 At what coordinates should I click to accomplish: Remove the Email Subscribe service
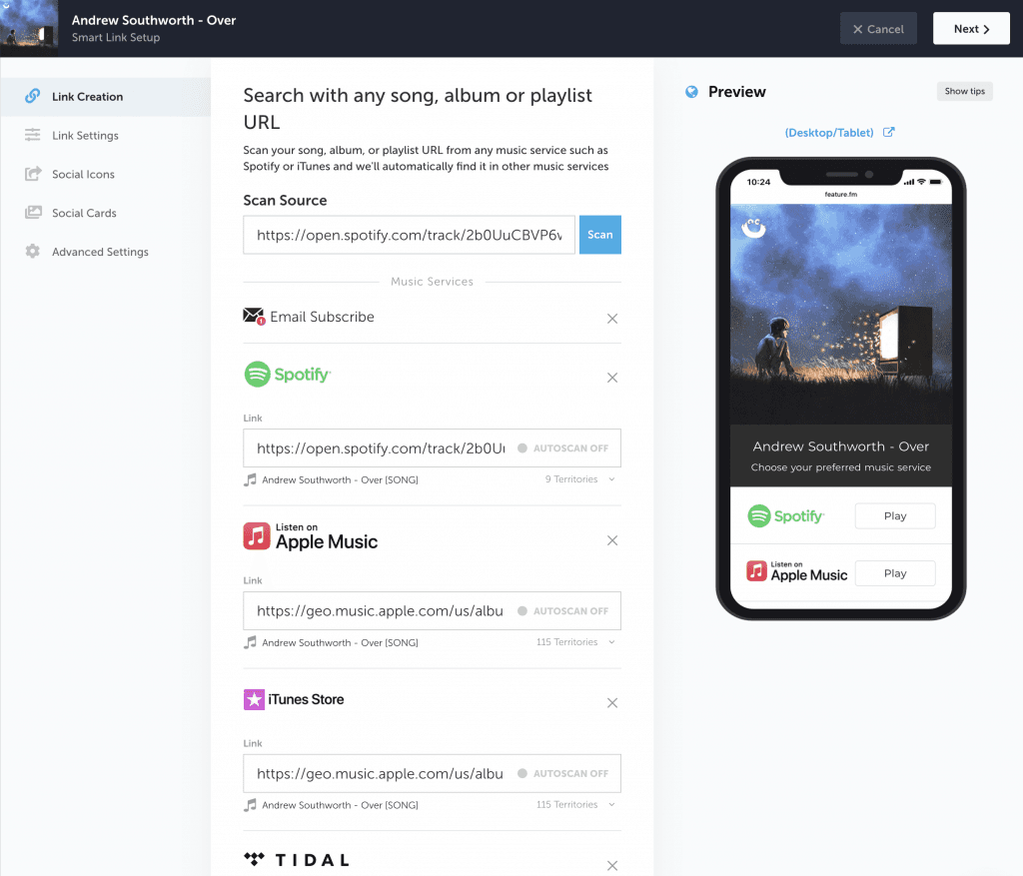point(612,319)
